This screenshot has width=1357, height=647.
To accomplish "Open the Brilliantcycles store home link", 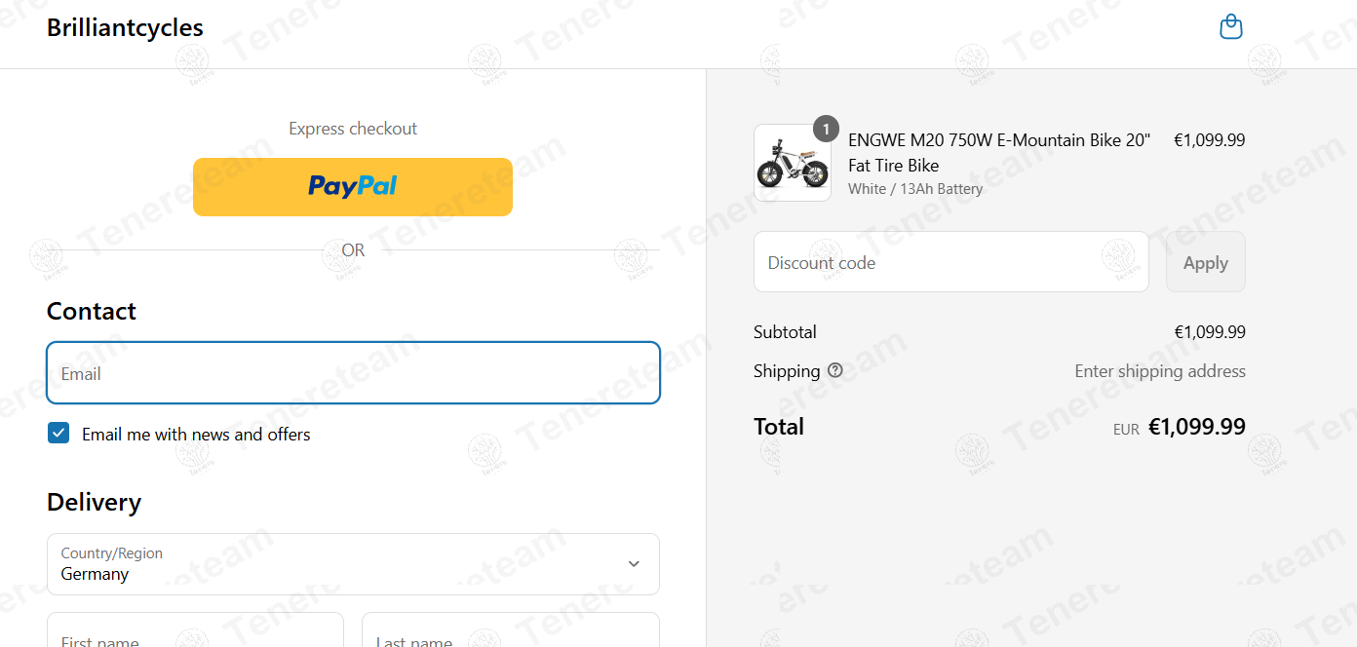I will [x=125, y=27].
